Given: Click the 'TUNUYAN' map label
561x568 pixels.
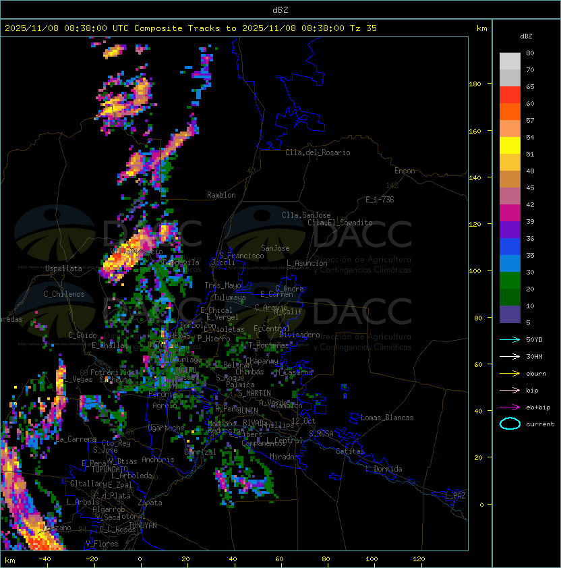Looking at the screenshot, I should pyautogui.click(x=143, y=526).
